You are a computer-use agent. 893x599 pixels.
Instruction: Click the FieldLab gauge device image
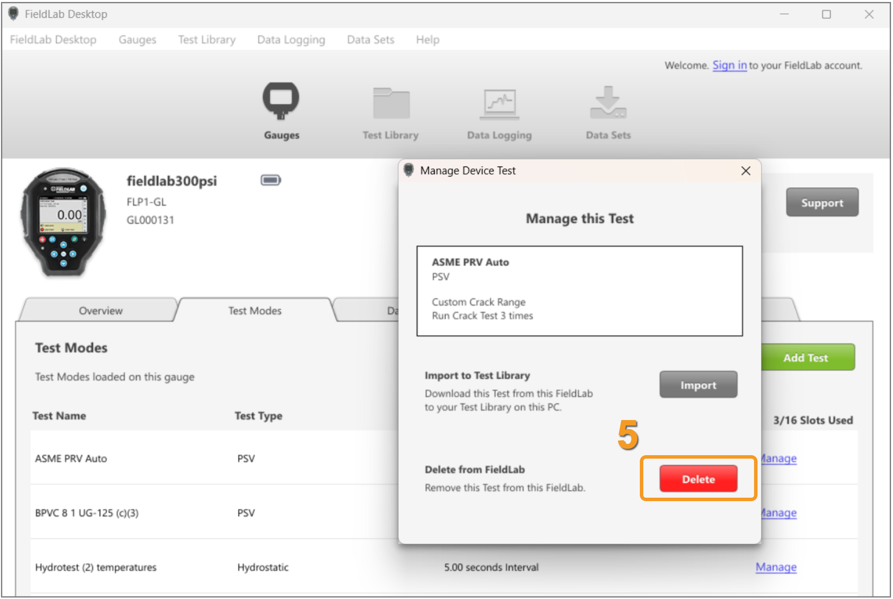63,222
